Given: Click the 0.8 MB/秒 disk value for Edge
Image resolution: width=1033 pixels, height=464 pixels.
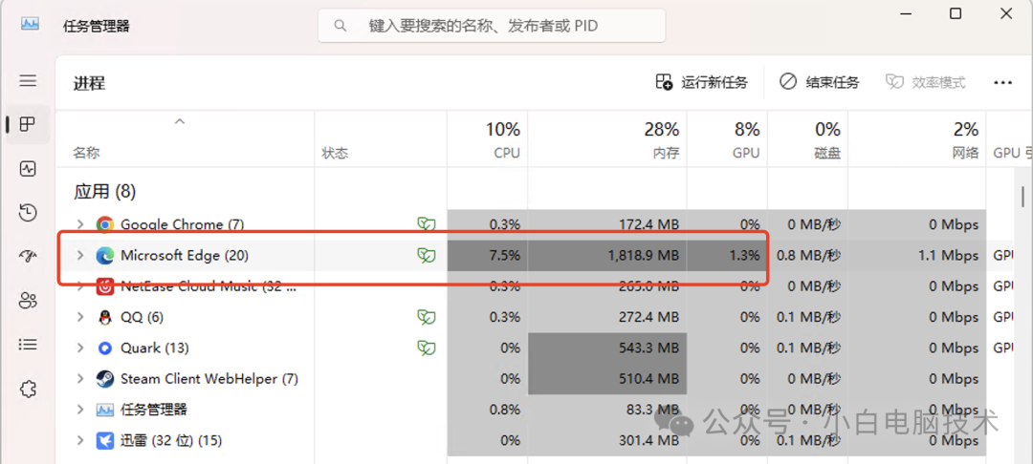Looking at the screenshot, I should pos(808,256).
